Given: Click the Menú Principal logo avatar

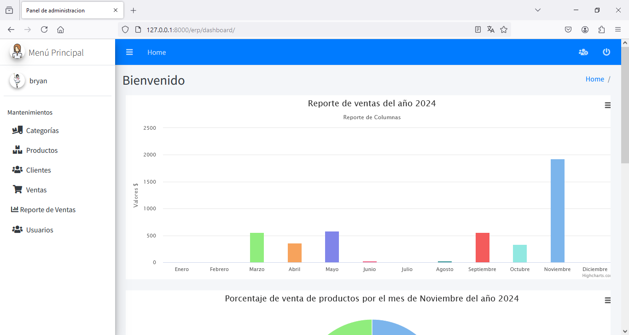Looking at the screenshot, I should [x=17, y=52].
